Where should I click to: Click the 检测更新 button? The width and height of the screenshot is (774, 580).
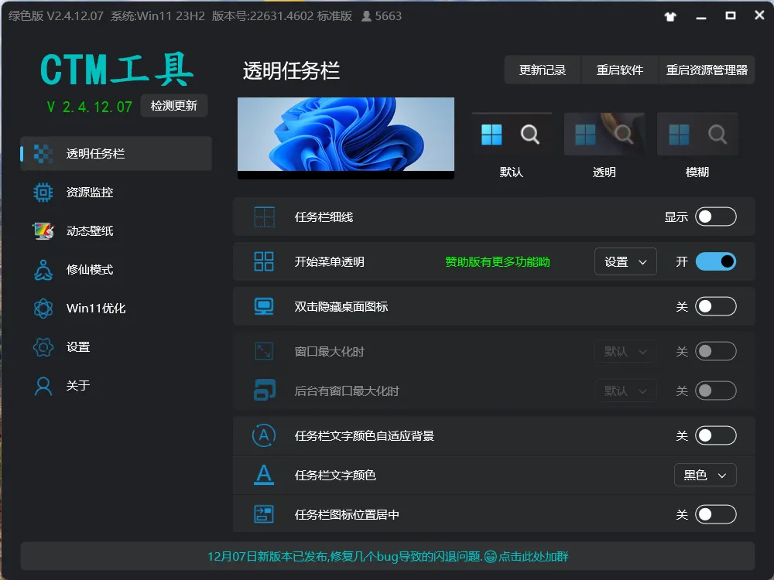(x=173, y=105)
